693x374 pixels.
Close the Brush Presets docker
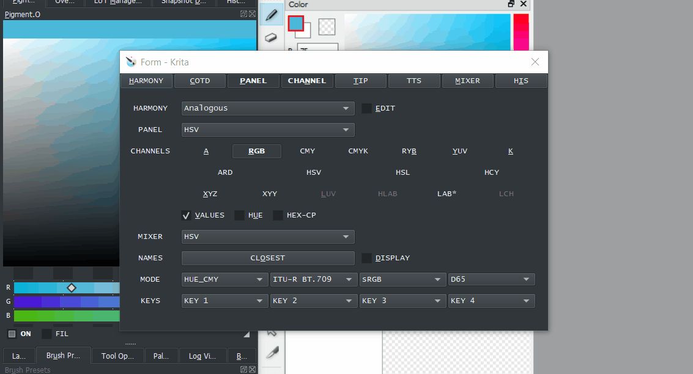(253, 369)
